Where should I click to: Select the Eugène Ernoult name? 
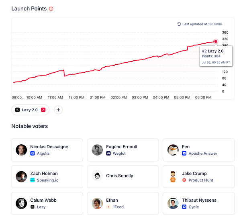(122, 147)
